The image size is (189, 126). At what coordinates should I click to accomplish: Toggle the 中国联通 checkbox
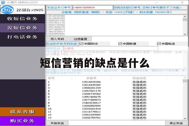tap(120, 44)
